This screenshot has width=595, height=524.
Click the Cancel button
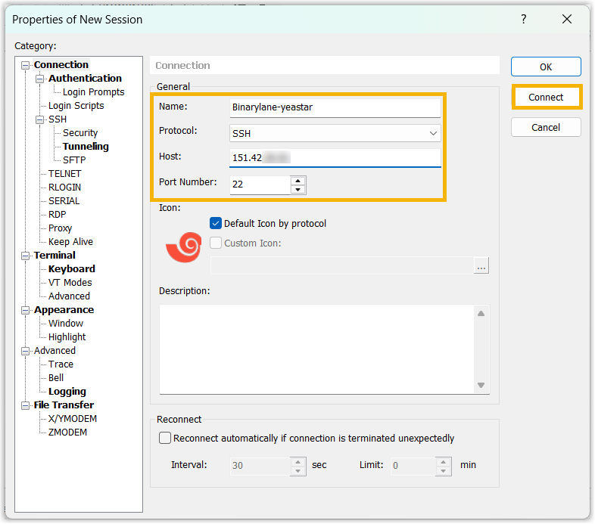click(546, 128)
